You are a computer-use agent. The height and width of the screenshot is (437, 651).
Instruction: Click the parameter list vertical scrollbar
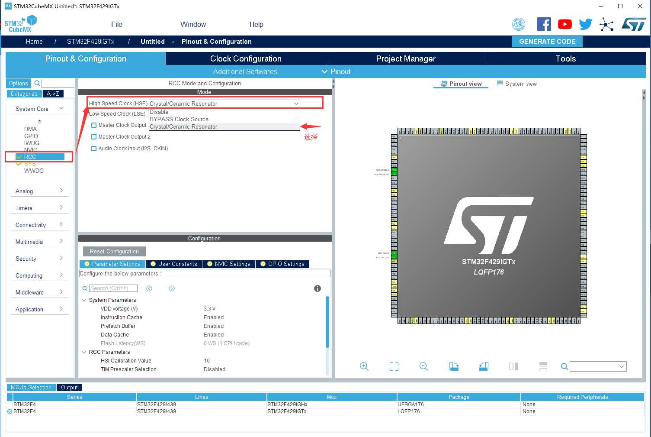[x=327, y=322]
